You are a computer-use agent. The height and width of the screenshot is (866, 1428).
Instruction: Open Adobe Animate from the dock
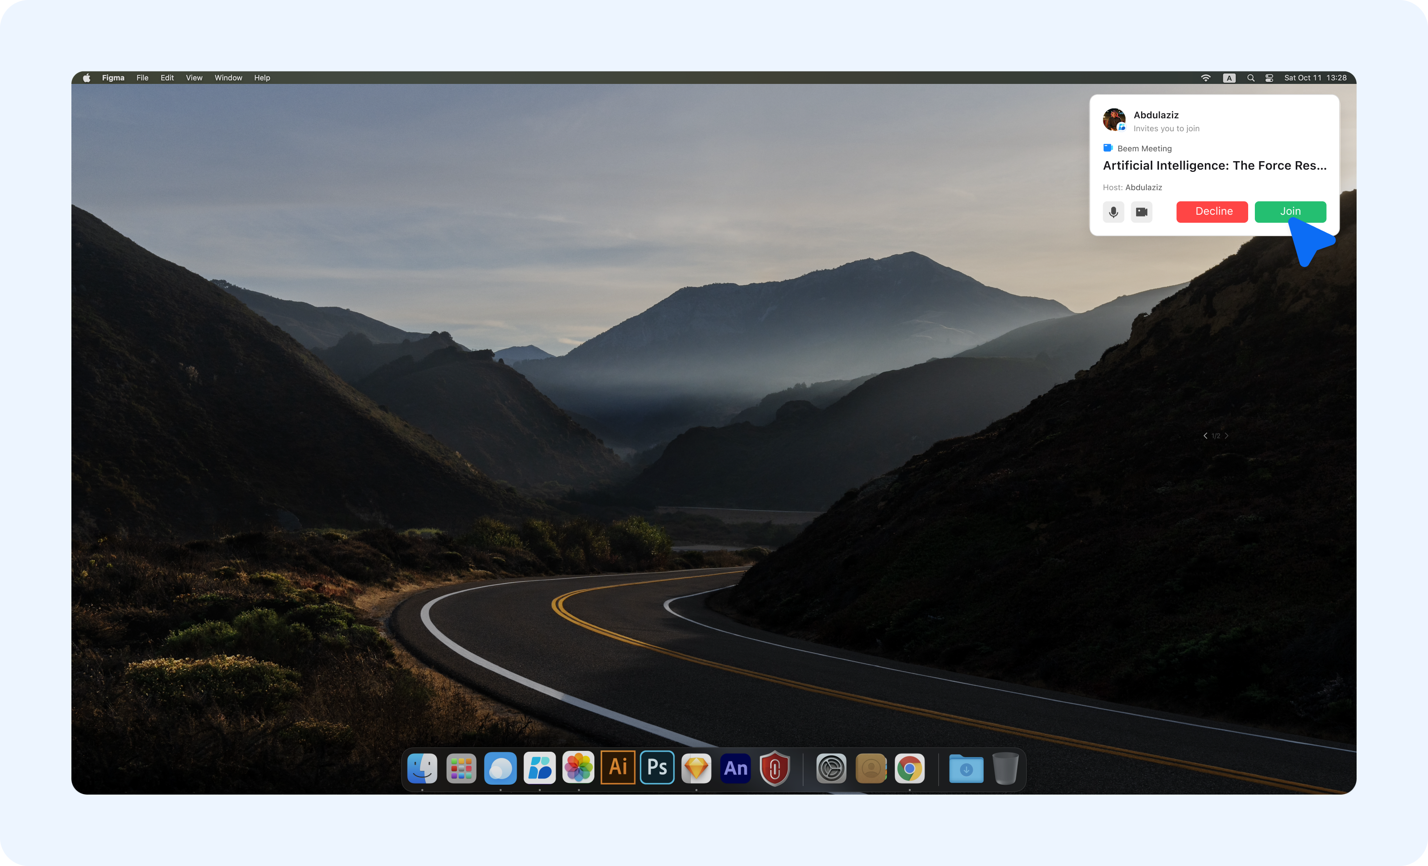(x=735, y=768)
